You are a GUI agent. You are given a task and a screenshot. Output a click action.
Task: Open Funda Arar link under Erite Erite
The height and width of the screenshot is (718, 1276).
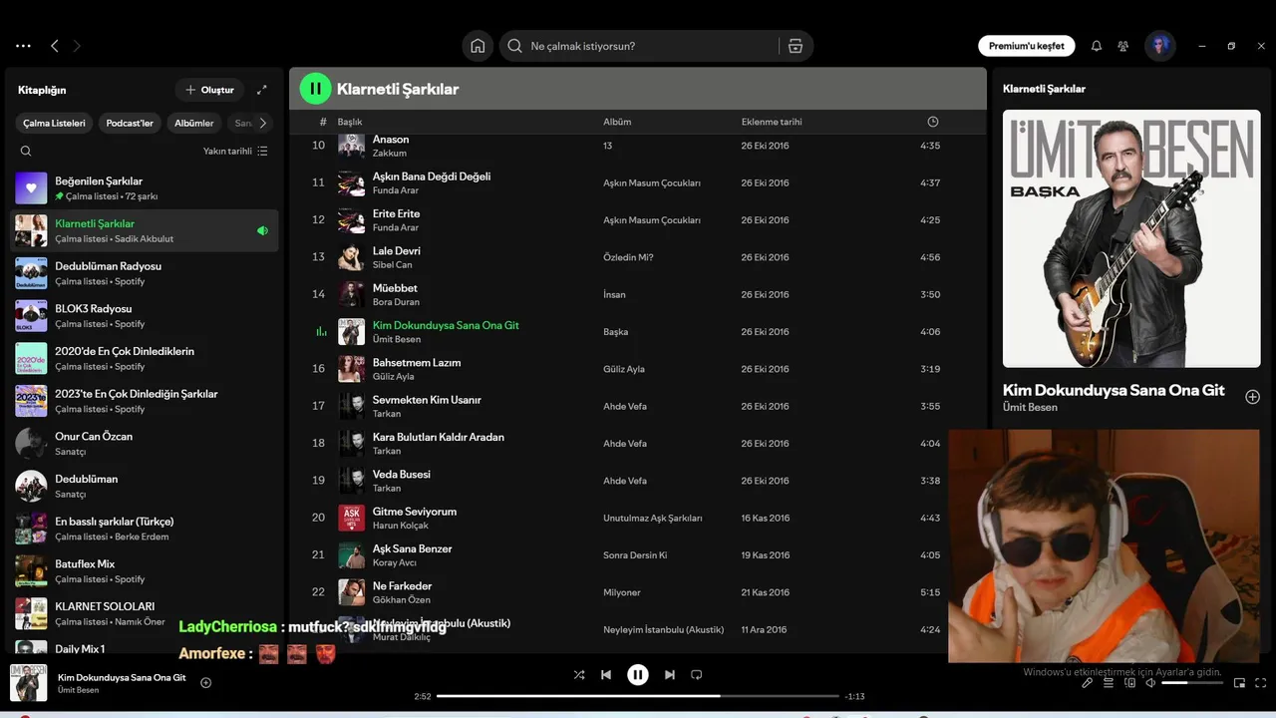[396, 227]
